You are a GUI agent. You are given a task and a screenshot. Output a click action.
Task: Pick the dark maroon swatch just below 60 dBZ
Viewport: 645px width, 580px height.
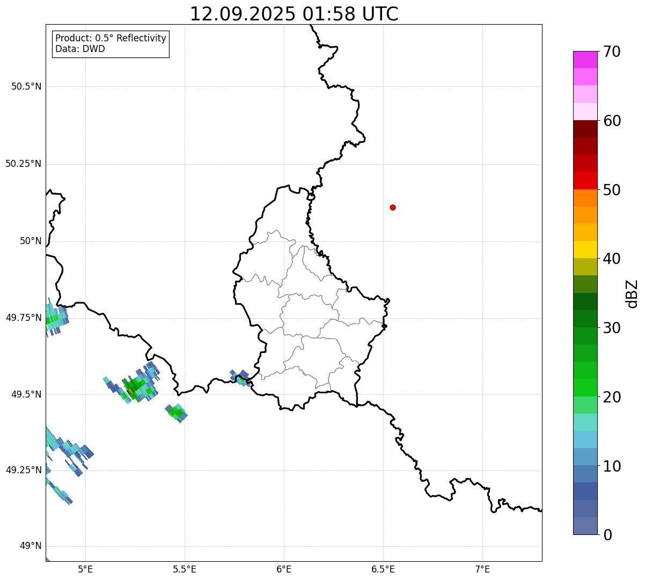(x=585, y=129)
